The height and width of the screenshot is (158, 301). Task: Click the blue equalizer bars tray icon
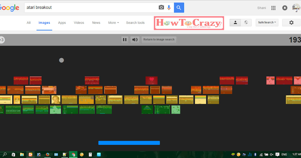pyautogui.click(x=250, y=154)
